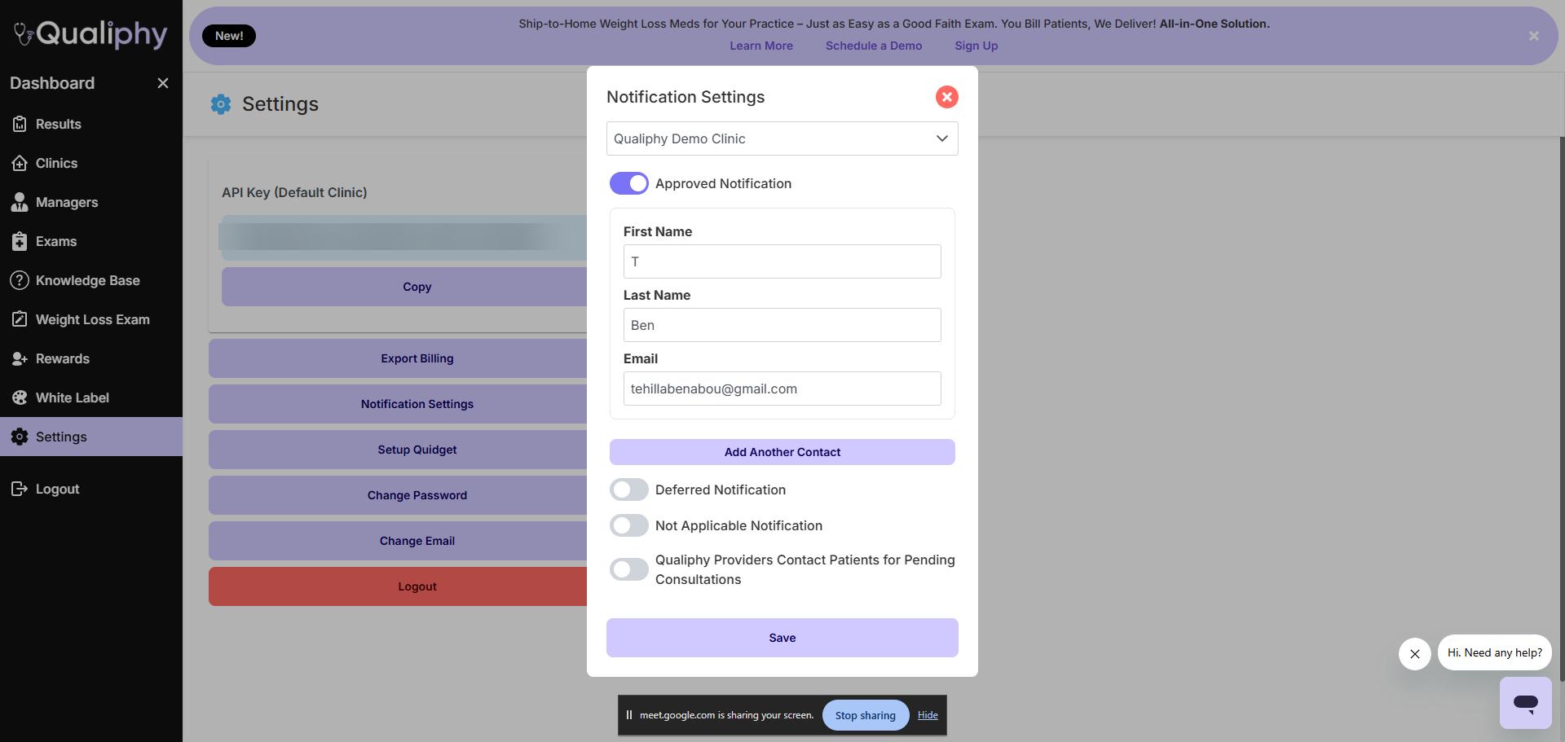Click the Setup Quidget button
1565x742 pixels.
pos(398,450)
